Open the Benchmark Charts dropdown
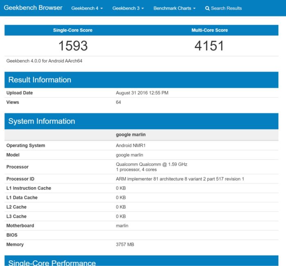The width and height of the screenshot is (286, 266). [x=174, y=8]
